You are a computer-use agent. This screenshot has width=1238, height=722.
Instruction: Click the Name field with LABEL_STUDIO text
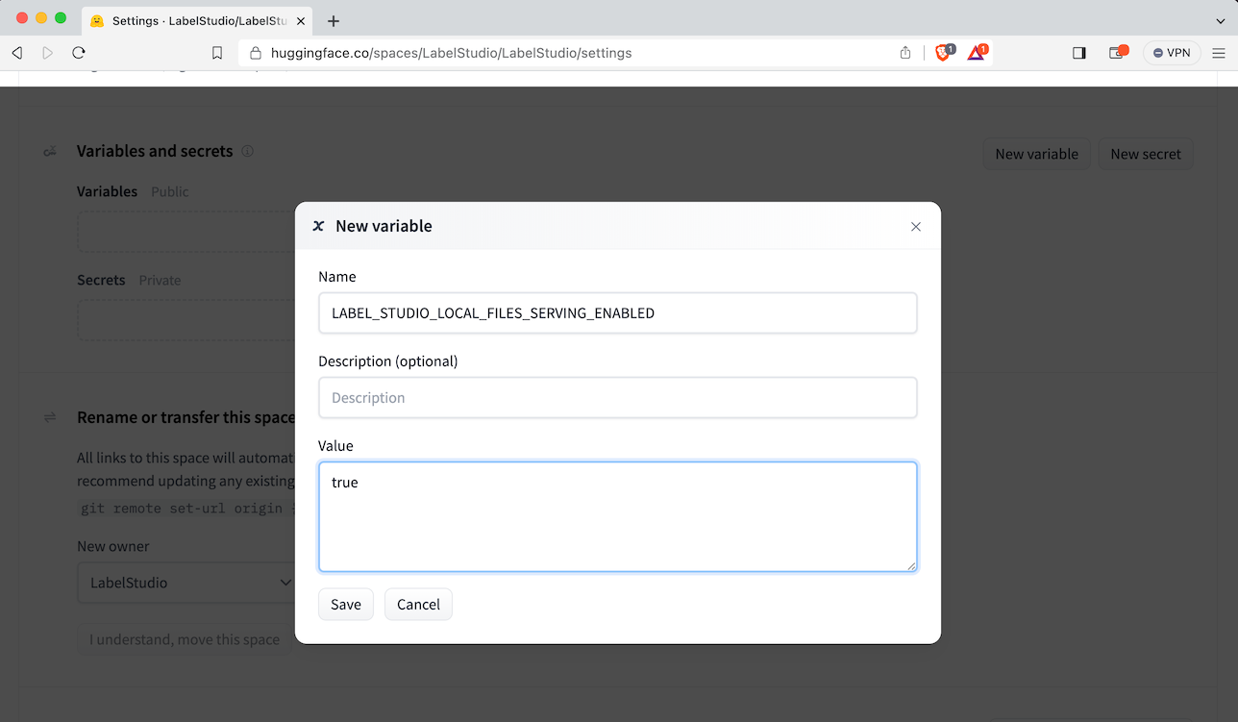617,313
